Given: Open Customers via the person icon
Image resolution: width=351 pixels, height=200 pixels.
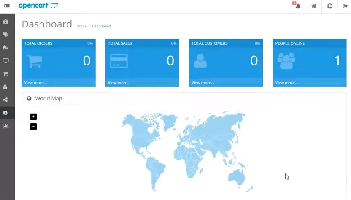Looking at the screenshot, I should tap(5, 86).
